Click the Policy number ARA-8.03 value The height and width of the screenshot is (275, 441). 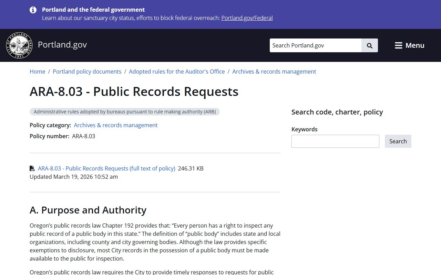[x=84, y=136]
